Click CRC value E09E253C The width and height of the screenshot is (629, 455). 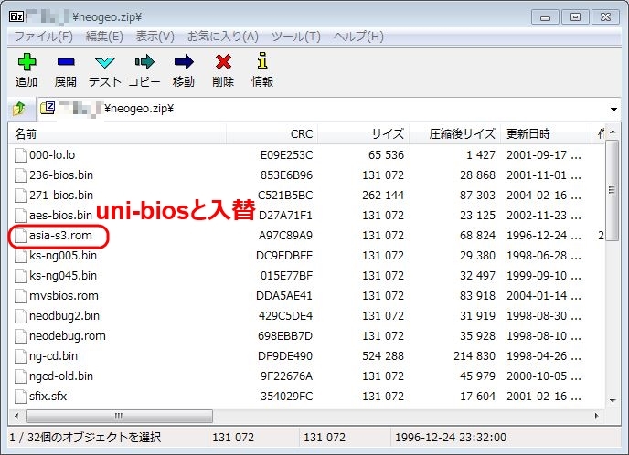click(286, 155)
